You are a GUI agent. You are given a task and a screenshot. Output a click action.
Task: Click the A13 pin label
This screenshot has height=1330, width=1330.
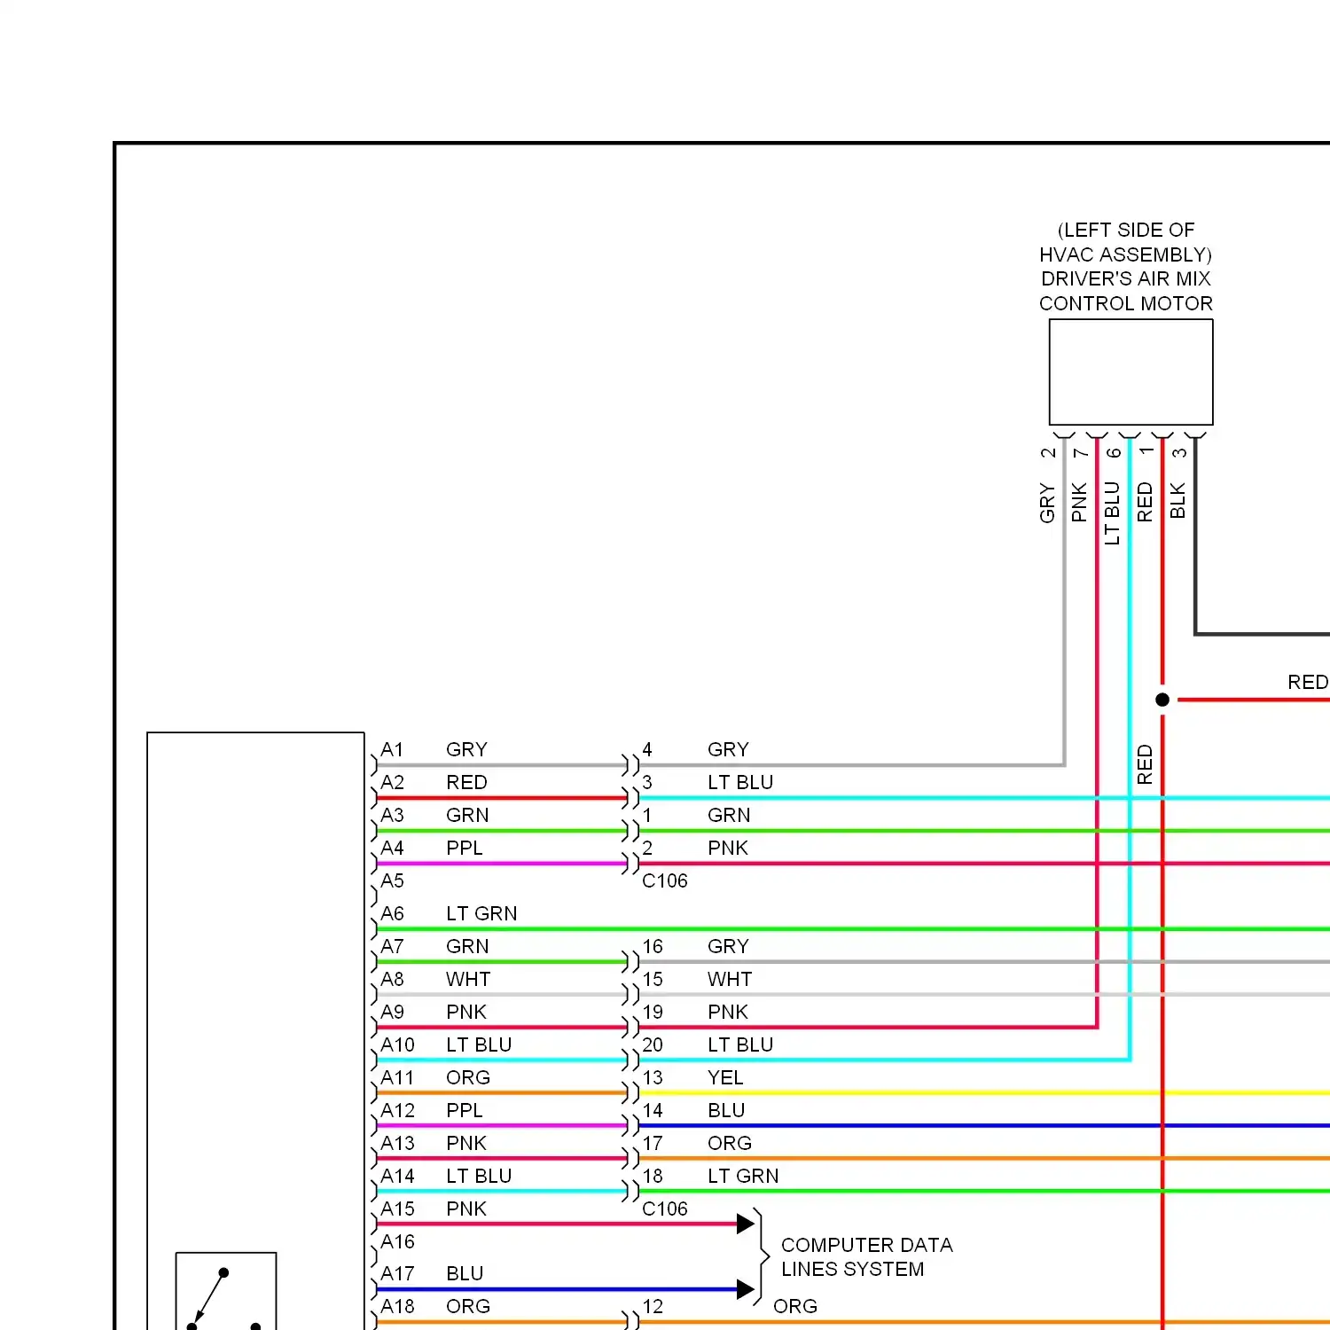[397, 1144]
